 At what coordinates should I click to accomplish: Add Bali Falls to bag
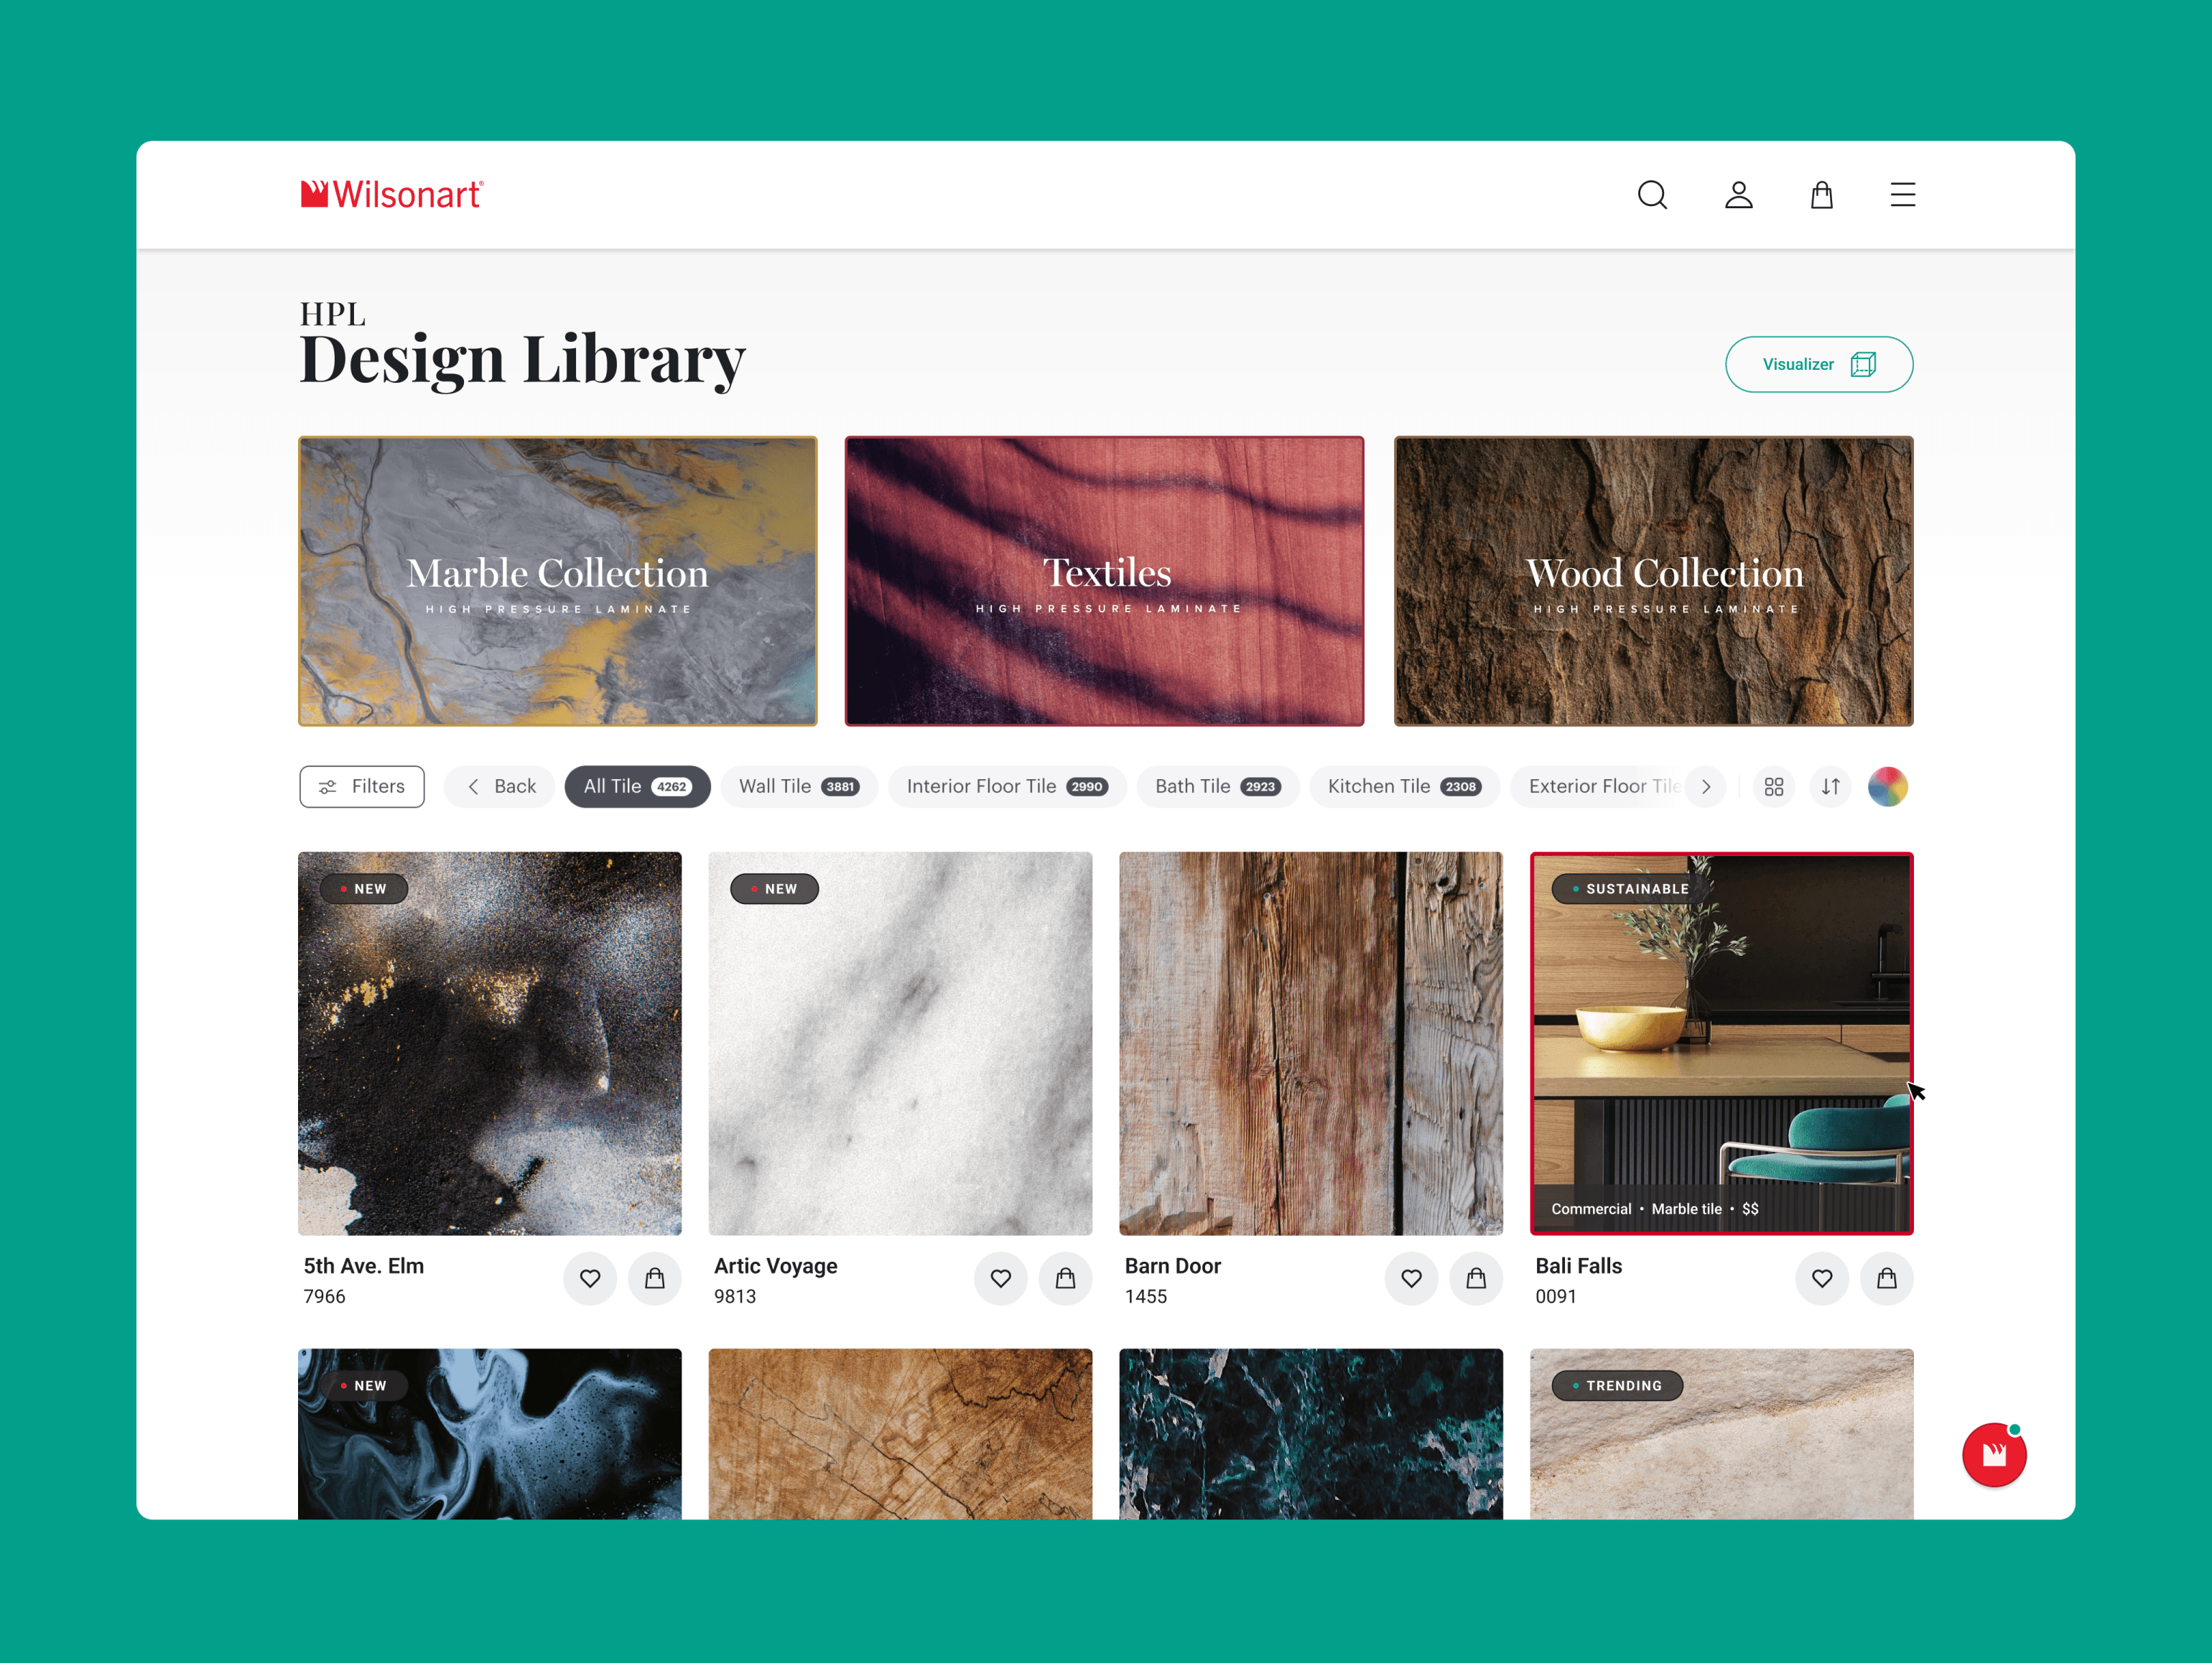(x=1886, y=1278)
